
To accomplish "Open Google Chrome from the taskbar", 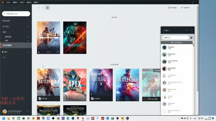I will [x=13, y=118].
